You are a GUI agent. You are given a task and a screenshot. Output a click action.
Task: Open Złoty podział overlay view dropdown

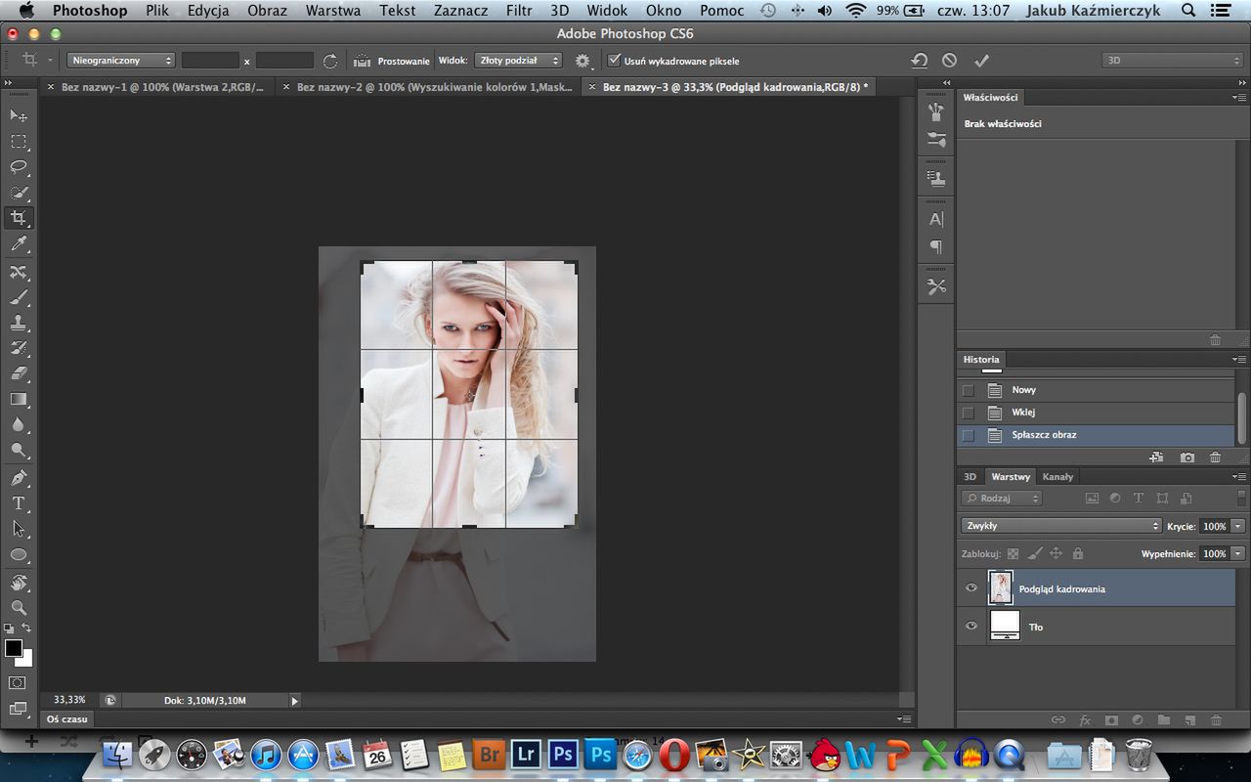[x=518, y=61]
